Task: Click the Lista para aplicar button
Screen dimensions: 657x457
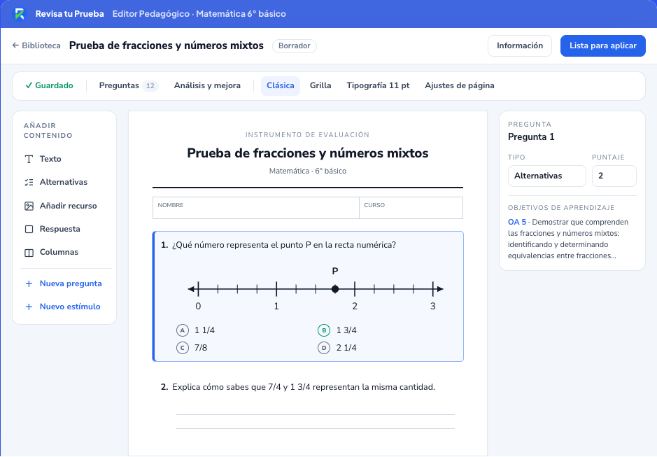Action: tap(603, 45)
